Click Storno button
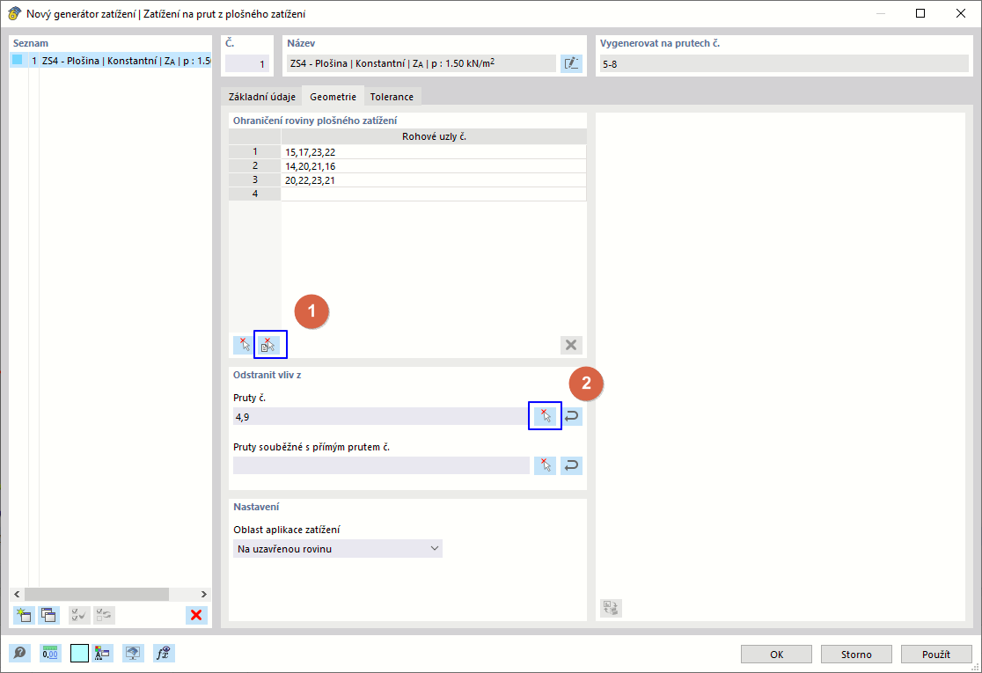The width and height of the screenshot is (982, 673). pyautogui.click(x=856, y=655)
